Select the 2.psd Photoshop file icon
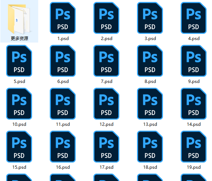 [x=106, y=18]
